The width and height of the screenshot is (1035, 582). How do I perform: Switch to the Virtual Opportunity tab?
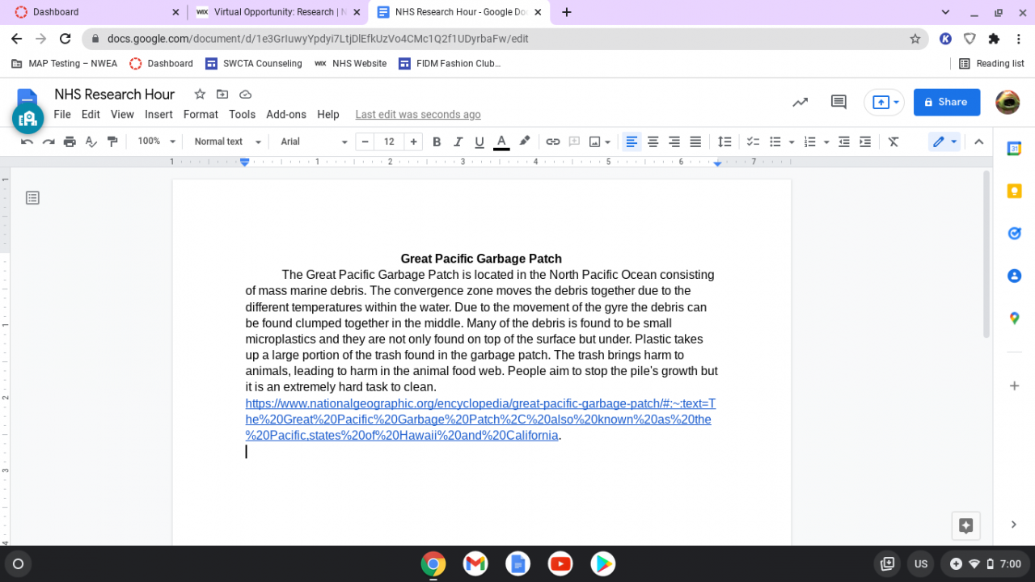click(x=273, y=12)
